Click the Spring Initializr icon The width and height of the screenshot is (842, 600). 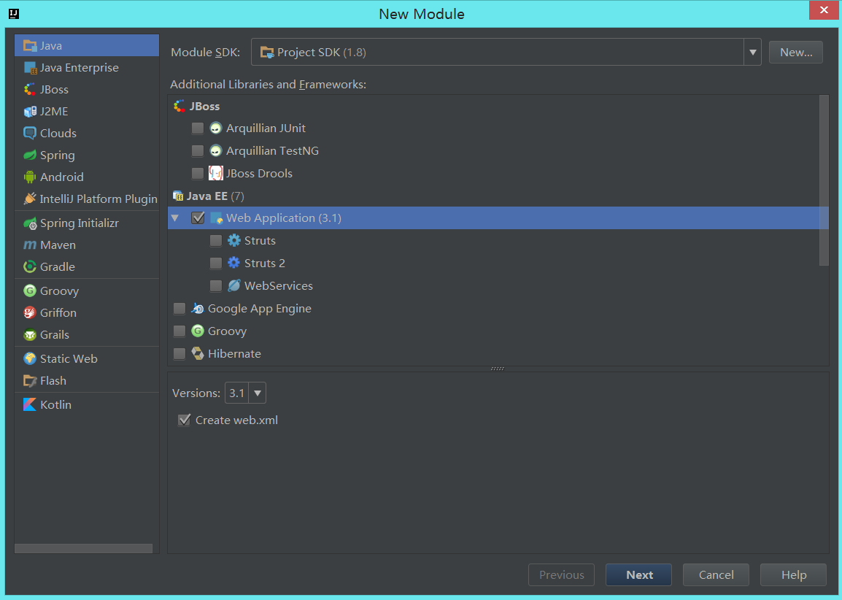point(30,223)
